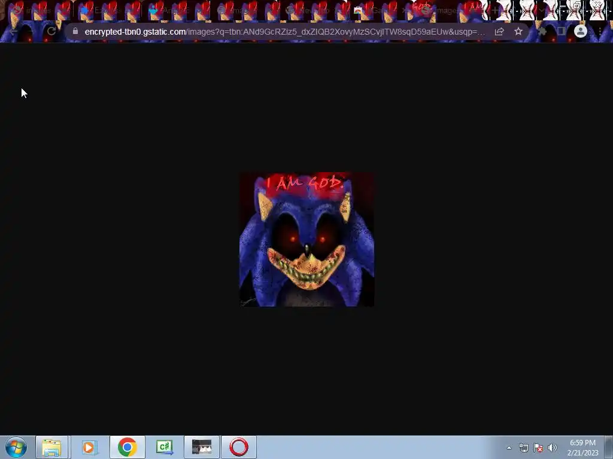Select the Chrome taskbar icon
Image resolution: width=613 pixels, height=459 pixels.
point(127,447)
